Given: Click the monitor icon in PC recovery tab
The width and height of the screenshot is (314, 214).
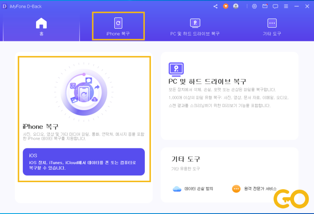Looking at the screenshot, I should [195, 23].
